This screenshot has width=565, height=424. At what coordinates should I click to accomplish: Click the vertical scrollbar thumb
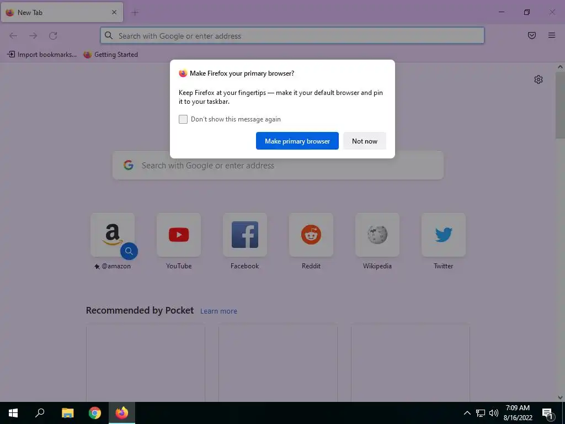point(560,105)
